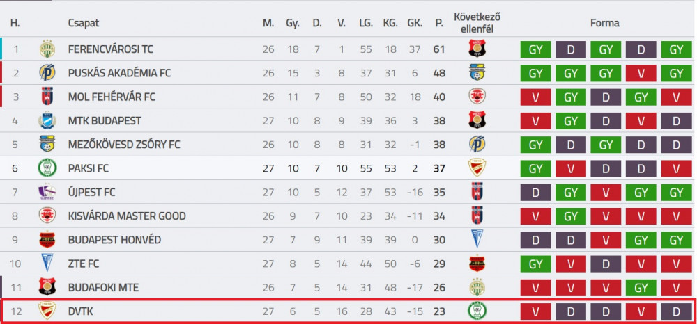Select the Budapest Honvéd team name
697x324 pixels.
[114, 240]
